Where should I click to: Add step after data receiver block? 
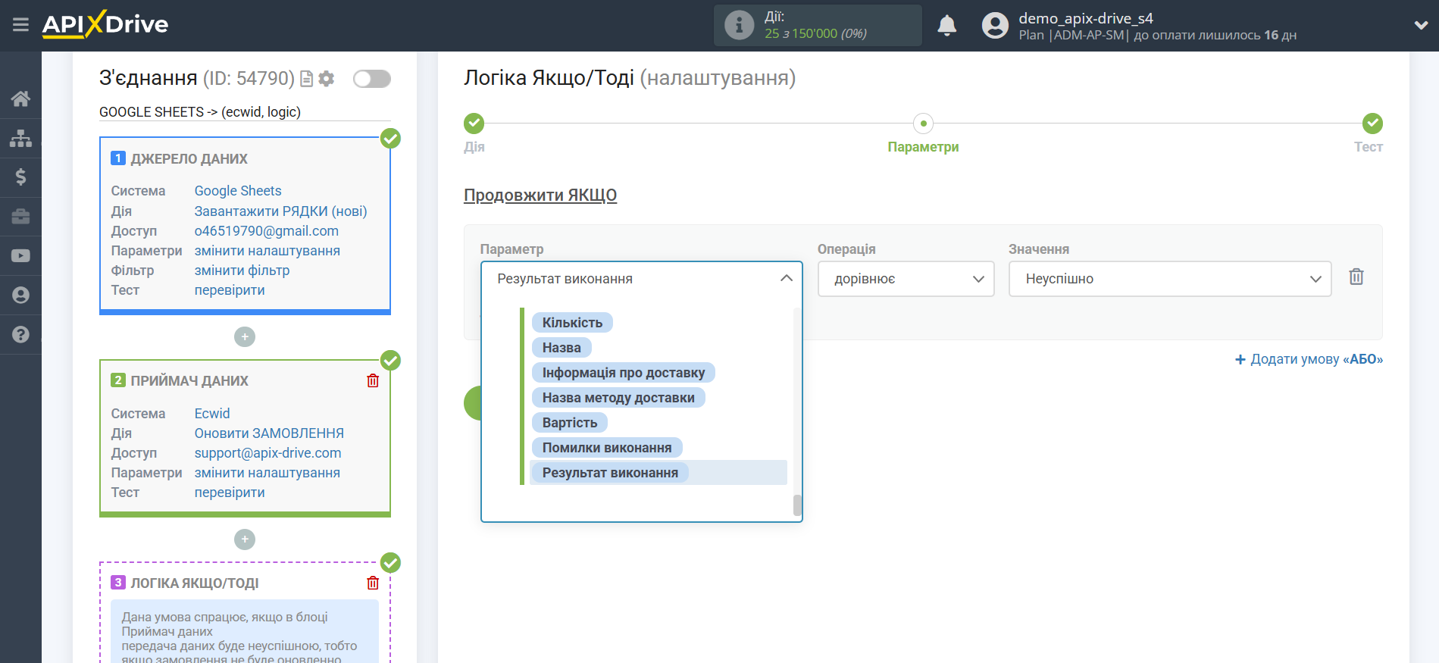click(x=245, y=539)
